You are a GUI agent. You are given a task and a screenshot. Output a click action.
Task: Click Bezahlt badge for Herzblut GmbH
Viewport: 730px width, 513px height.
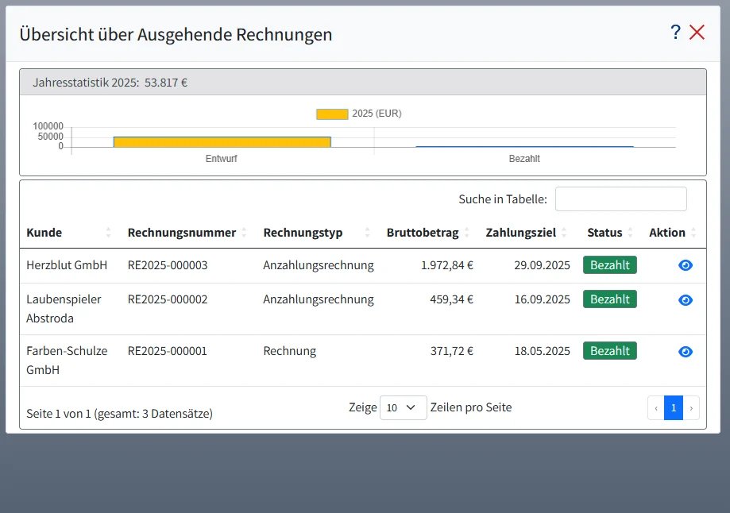pos(609,265)
